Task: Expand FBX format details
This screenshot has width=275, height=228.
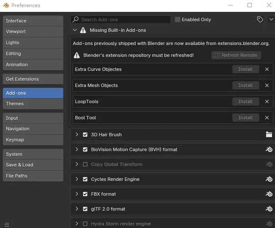Action: coord(76,194)
